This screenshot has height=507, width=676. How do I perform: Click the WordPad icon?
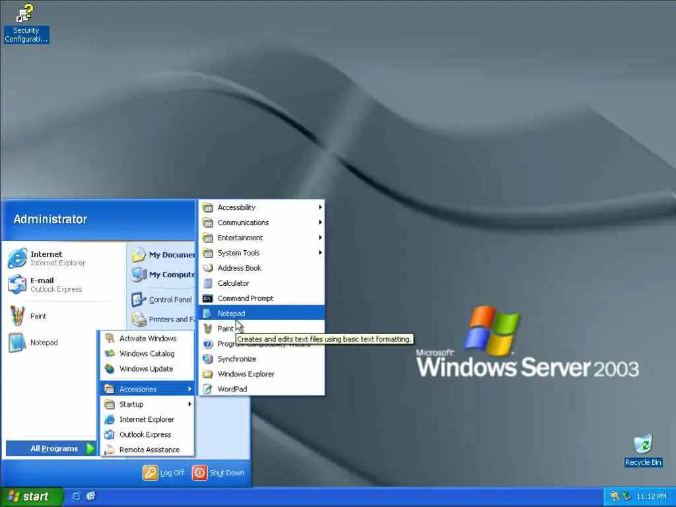coord(208,389)
